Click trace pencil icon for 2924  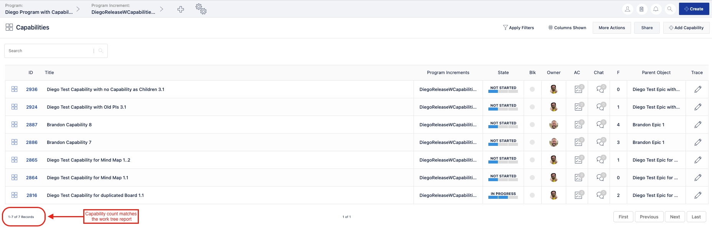coord(698,107)
